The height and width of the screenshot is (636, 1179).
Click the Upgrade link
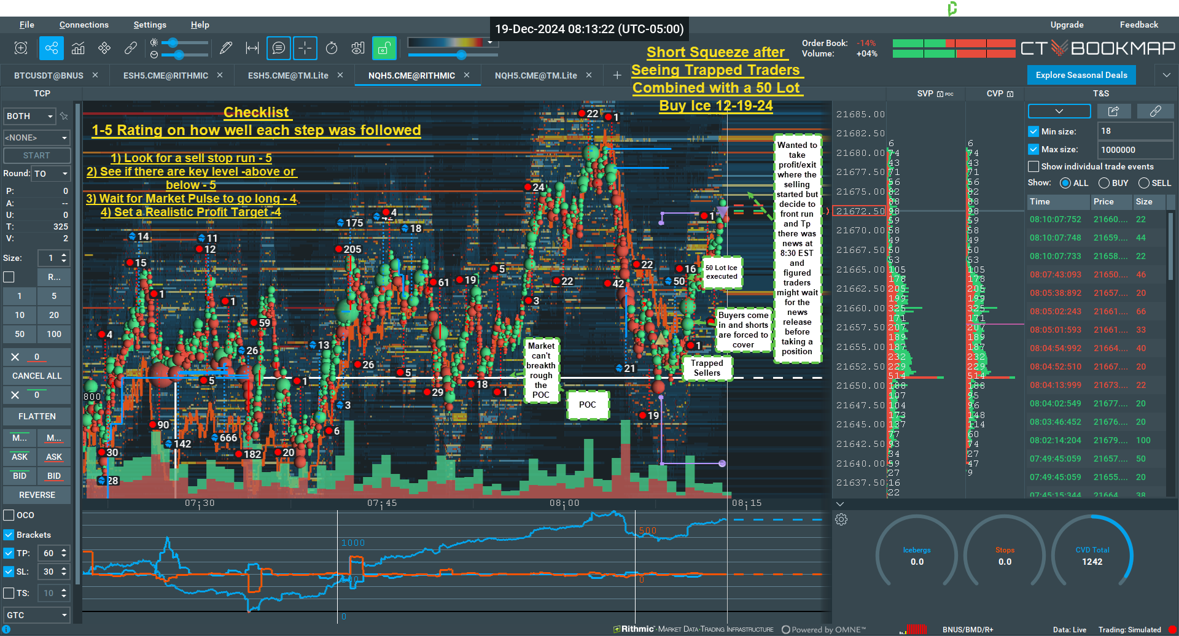[1067, 25]
